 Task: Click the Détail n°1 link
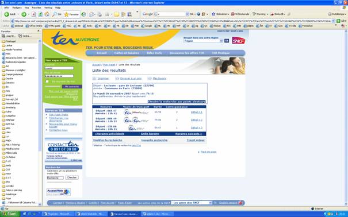point(196,112)
